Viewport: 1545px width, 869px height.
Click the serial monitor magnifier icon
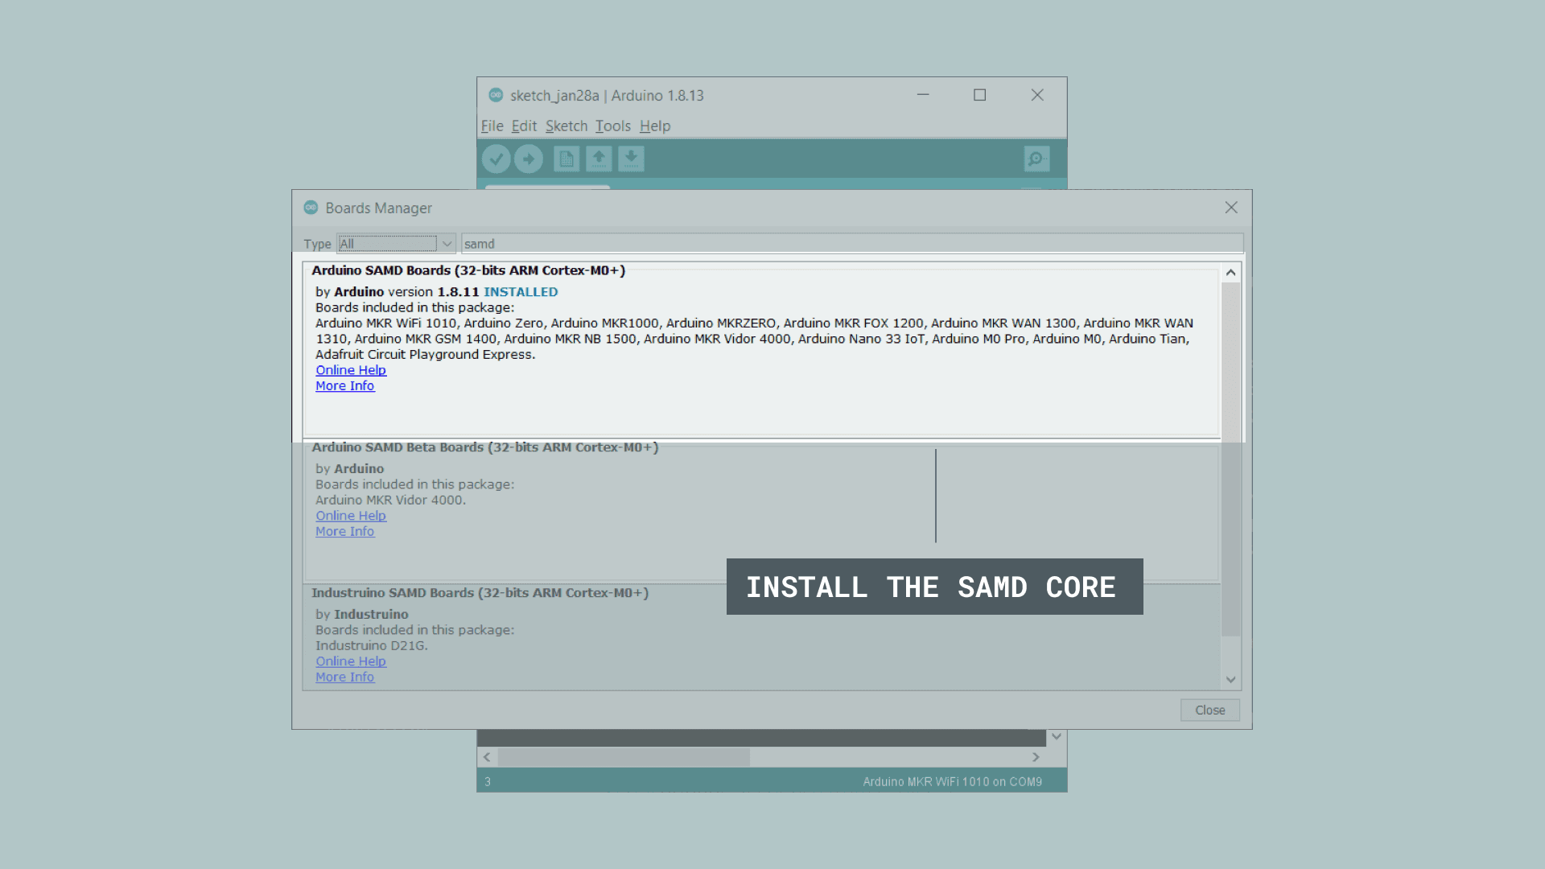click(x=1036, y=158)
